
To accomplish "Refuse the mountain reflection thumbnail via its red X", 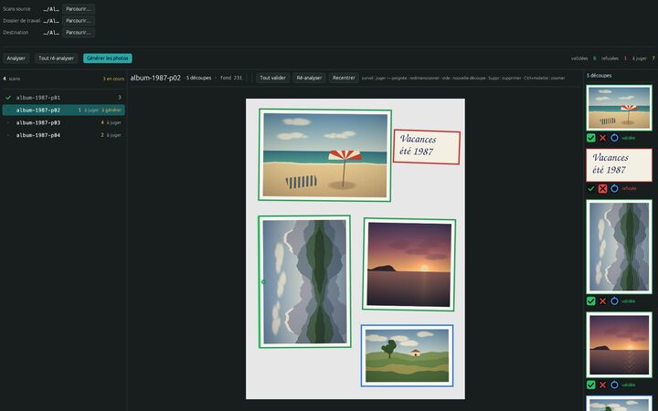I will [602, 301].
